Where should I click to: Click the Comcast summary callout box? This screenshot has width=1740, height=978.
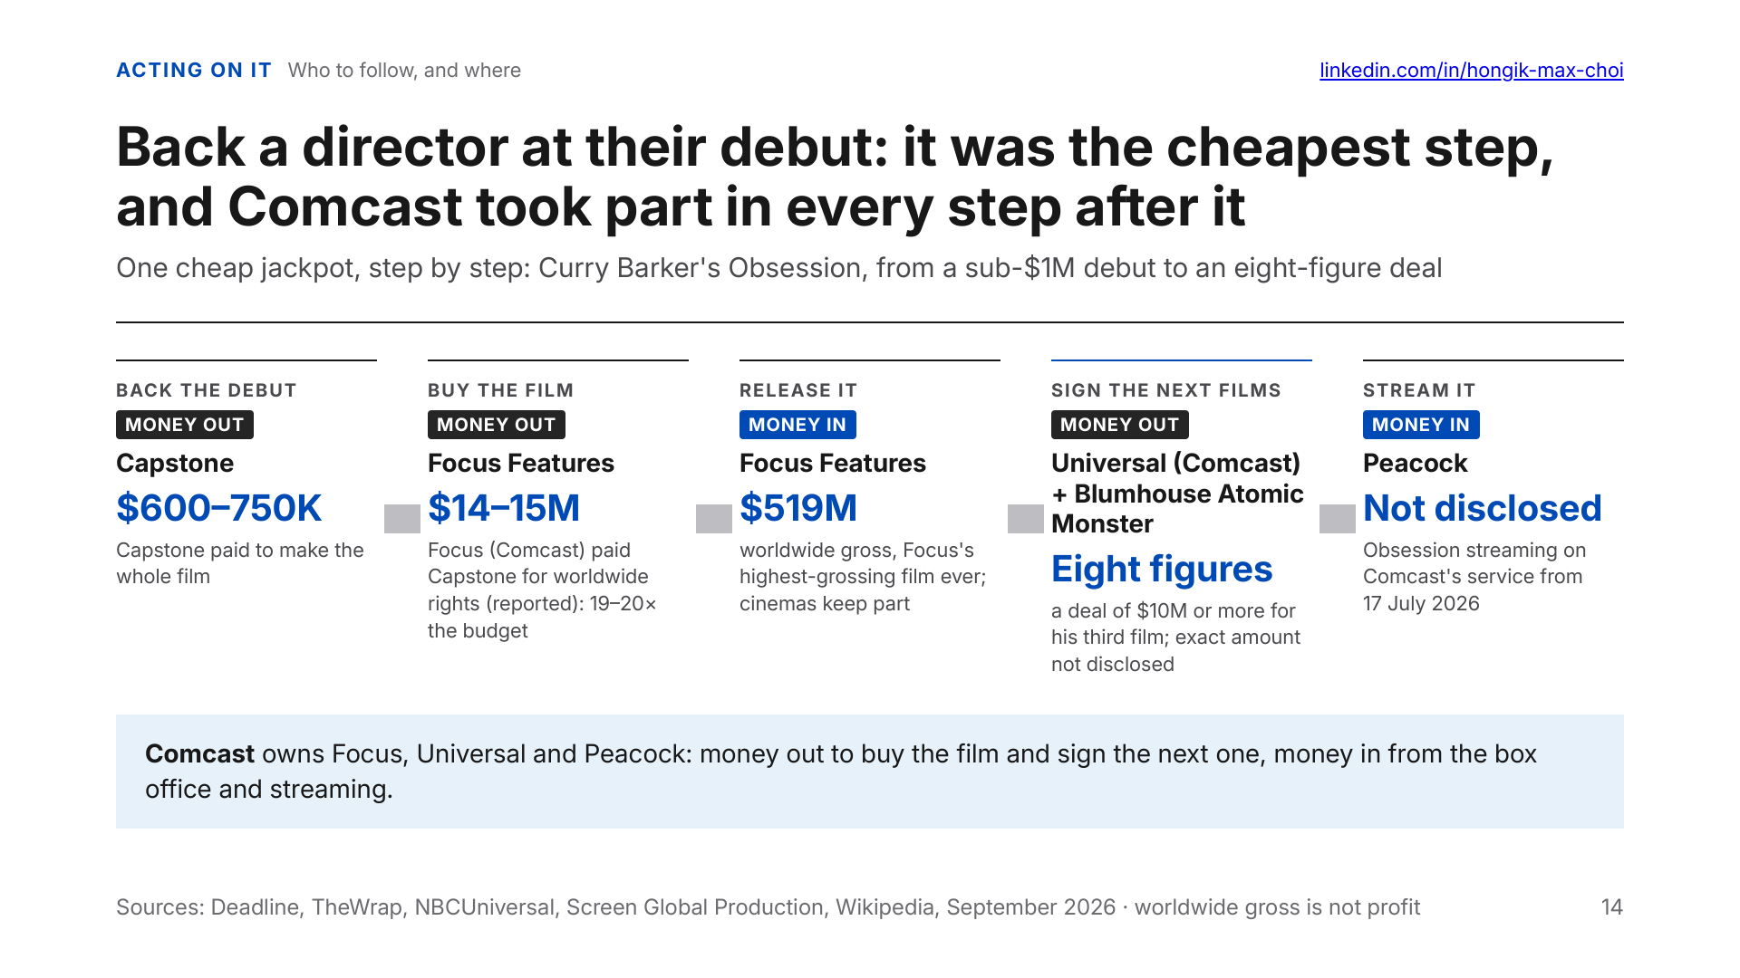click(x=870, y=772)
